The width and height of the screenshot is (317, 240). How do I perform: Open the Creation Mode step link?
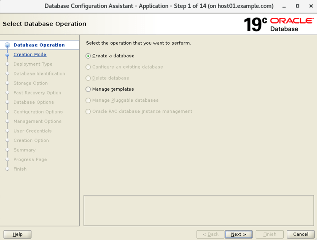[x=30, y=55]
